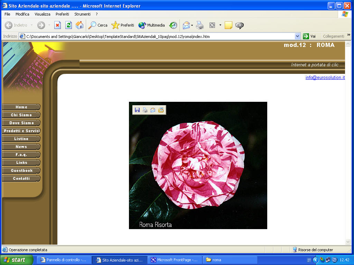Open the Listino page

[x=21, y=139]
